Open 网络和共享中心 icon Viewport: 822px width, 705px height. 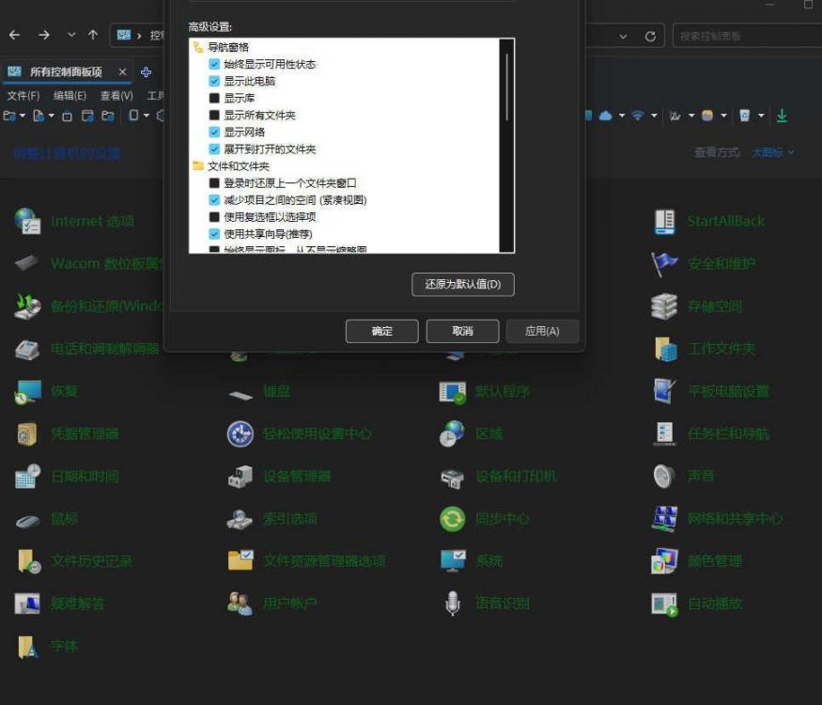[665, 519]
